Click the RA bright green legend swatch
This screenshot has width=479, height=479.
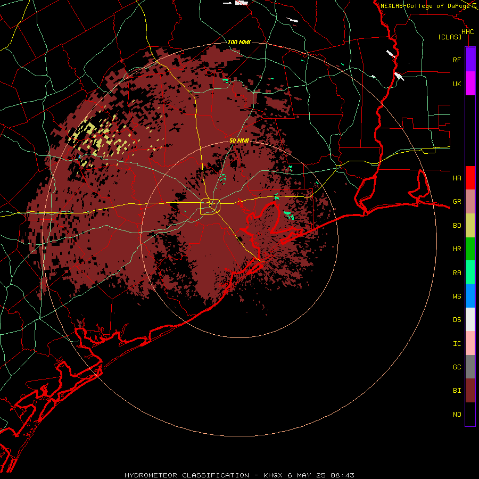[x=470, y=272]
